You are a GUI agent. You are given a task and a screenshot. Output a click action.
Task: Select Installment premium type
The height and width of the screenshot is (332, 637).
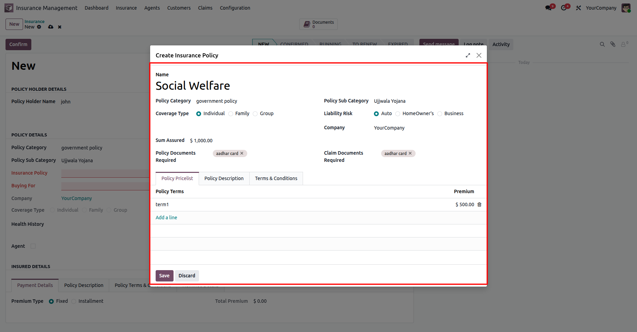click(x=74, y=301)
